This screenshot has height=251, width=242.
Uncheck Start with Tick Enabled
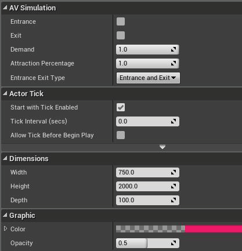click(121, 107)
